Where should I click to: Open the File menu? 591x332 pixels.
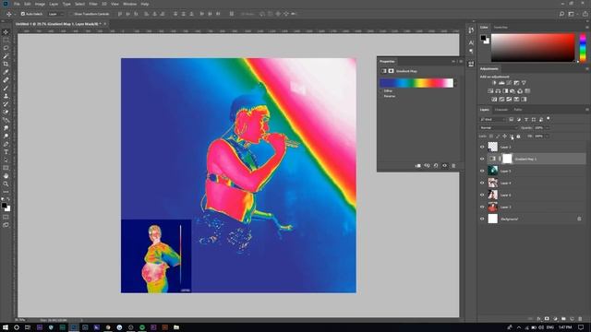[x=17, y=4]
